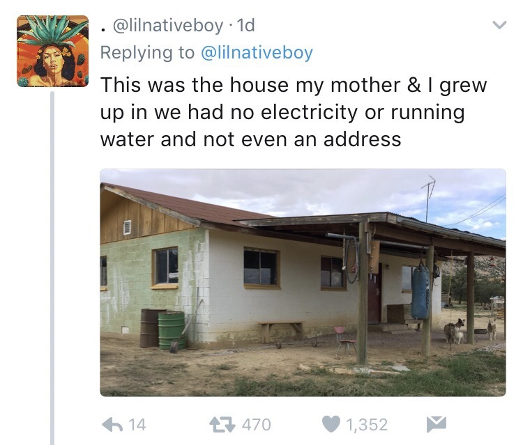Viewport: 523px width, 445px height.
Task: Click the green barrel in the photo
Action: coord(172,329)
